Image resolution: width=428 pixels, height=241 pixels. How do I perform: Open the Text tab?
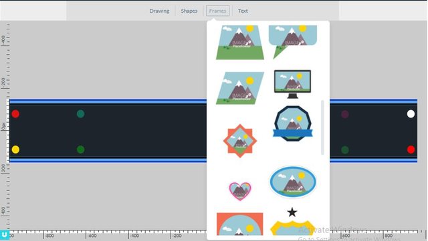coord(243,11)
